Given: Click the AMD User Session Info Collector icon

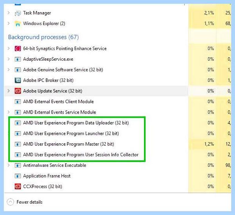Looking at the screenshot, I should tap(18, 155).
